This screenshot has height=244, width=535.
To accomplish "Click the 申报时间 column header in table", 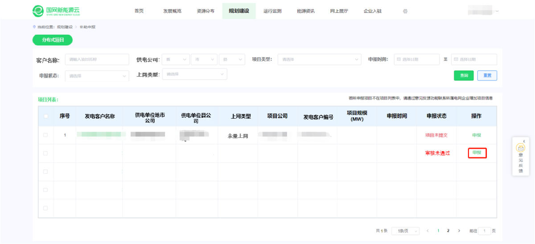I will pyautogui.click(x=396, y=116).
